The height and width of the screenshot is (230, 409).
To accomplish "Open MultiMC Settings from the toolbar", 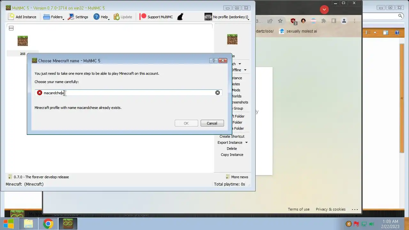I will click(78, 17).
